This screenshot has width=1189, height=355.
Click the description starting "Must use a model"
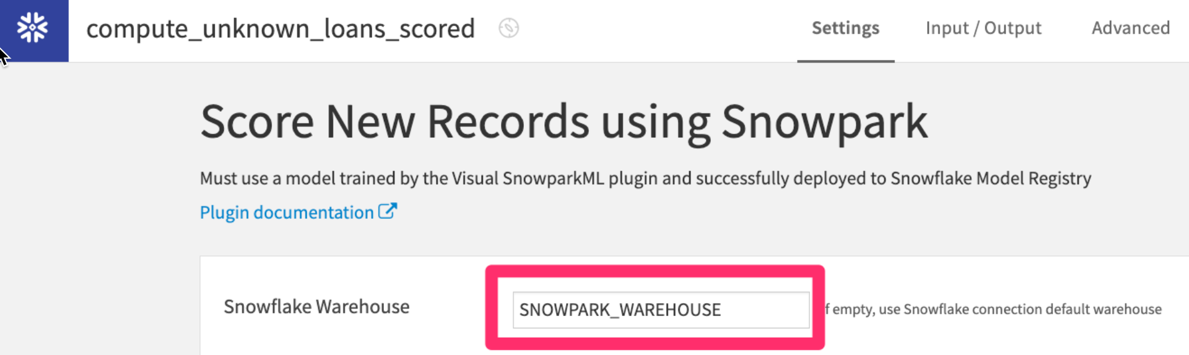[x=645, y=179]
